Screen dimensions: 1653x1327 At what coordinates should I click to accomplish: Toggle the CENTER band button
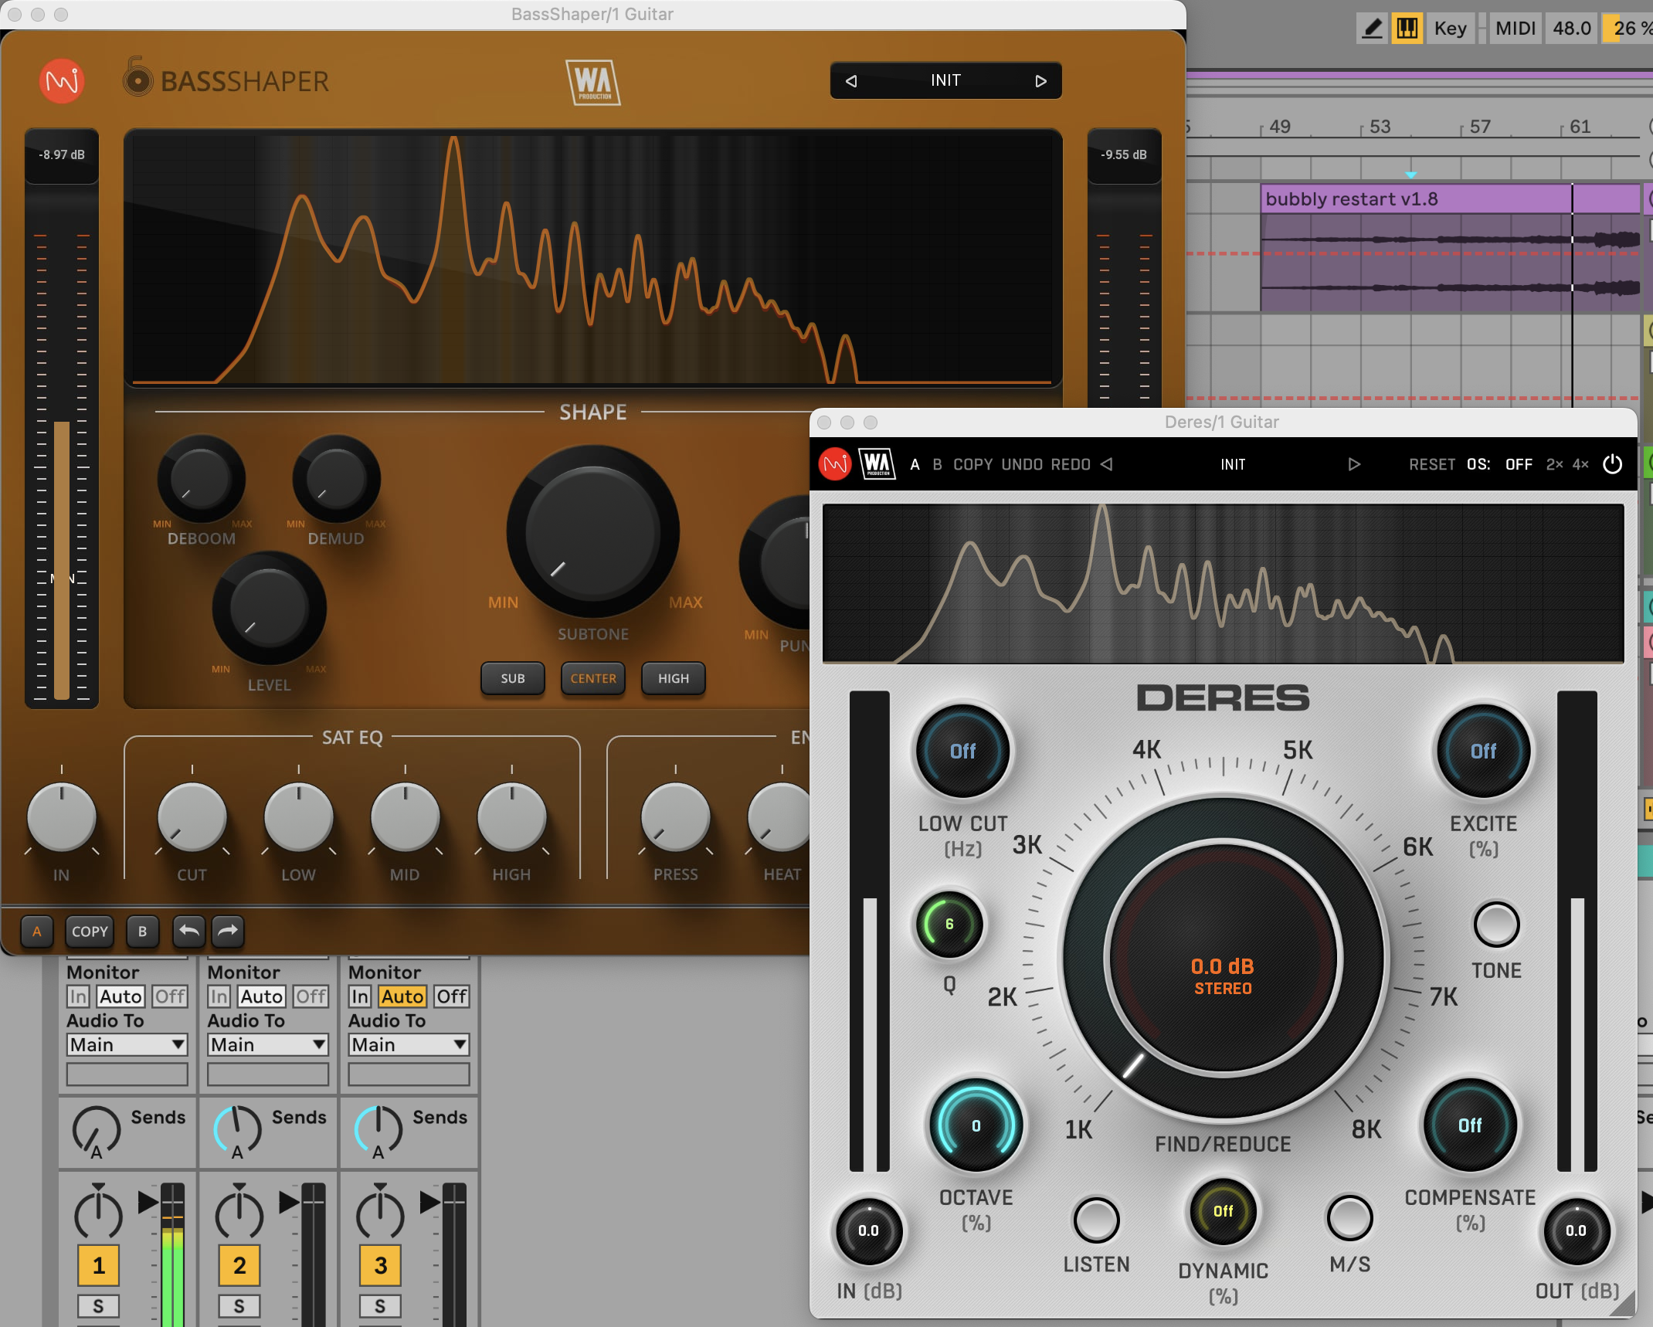point(592,678)
